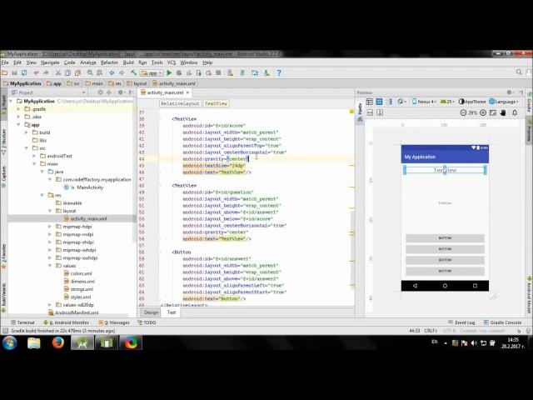Click the Project panel Collapse All icon

109,92
